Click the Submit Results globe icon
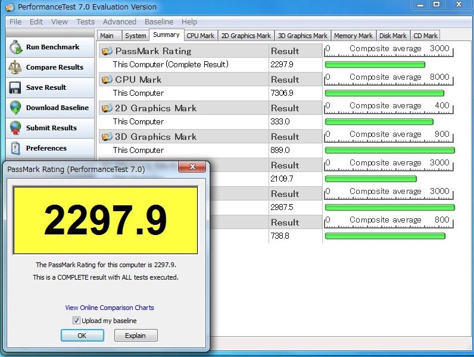The width and height of the screenshot is (474, 357). [x=15, y=128]
